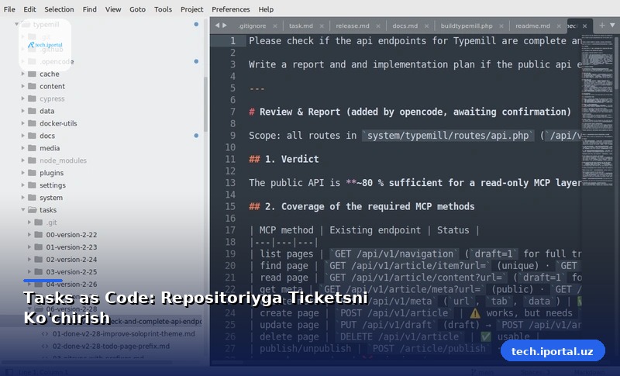
Task: Click the sidebar vertical scrollbar
Action: pyautogui.click(x=205, y=105)
